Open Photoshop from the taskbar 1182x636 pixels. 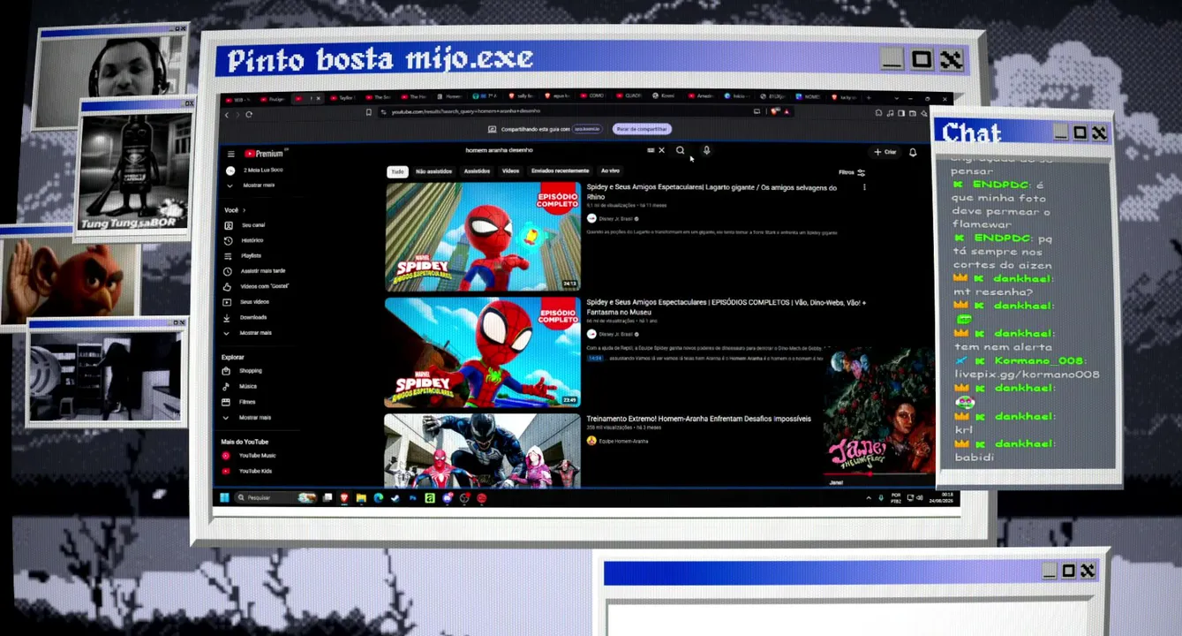coord(412,498)
